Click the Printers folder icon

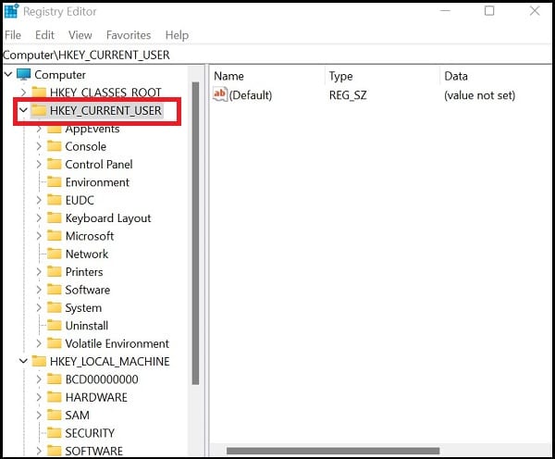(55, 272)
